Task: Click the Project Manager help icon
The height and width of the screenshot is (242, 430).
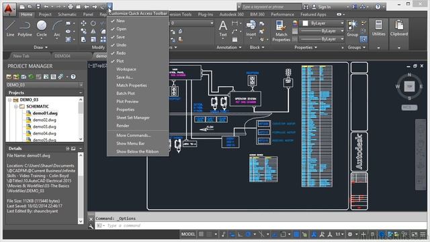Action: point(73,77)
